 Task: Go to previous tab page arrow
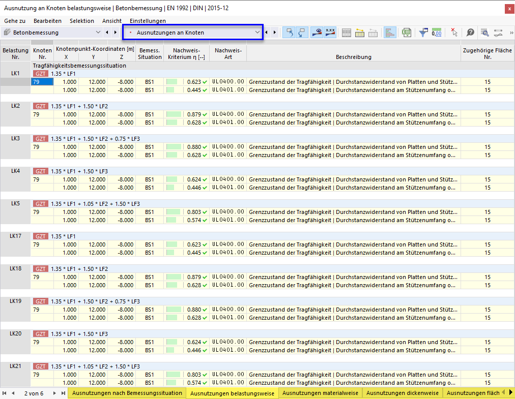(x=13, y=393)
